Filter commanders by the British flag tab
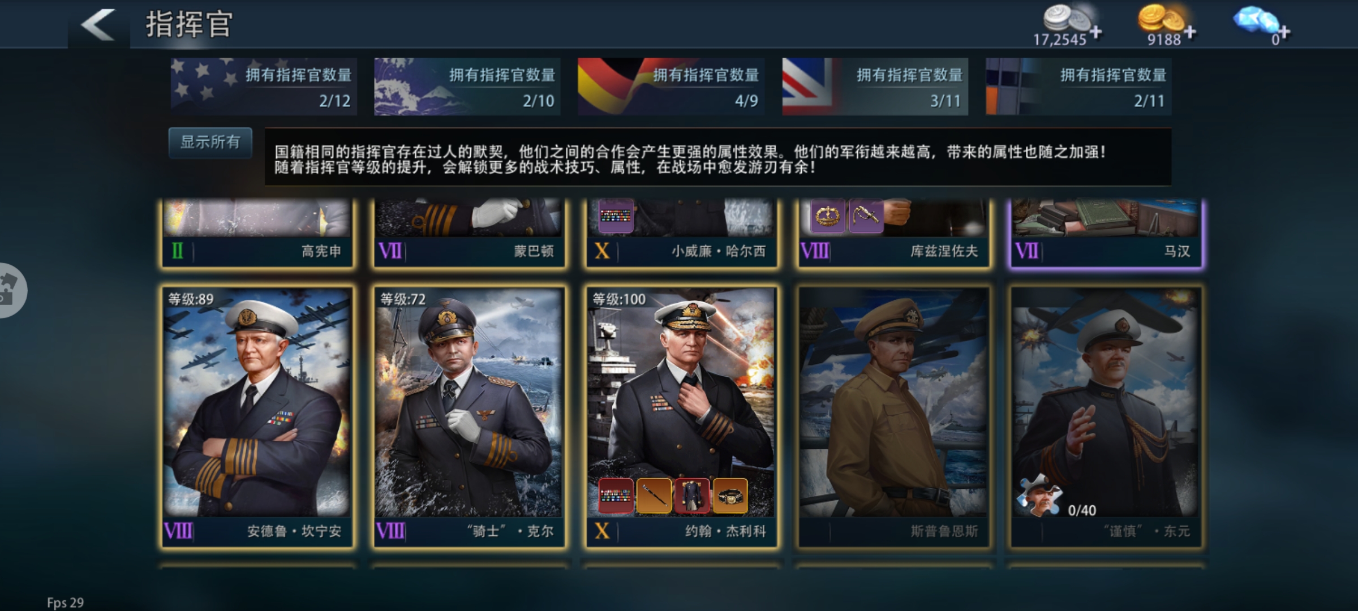Screen dimensions: 1358x611 (x=875, y=87)
